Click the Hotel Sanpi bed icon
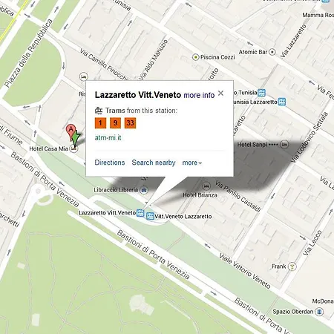 pyautogui.click(x=285, y=144)
